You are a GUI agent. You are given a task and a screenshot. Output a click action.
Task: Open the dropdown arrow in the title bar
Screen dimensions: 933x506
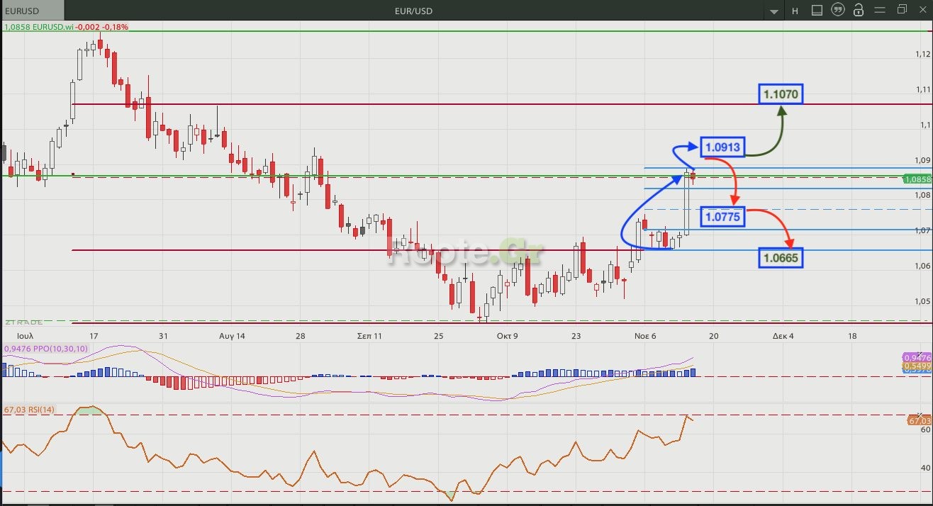coord(774,11)
